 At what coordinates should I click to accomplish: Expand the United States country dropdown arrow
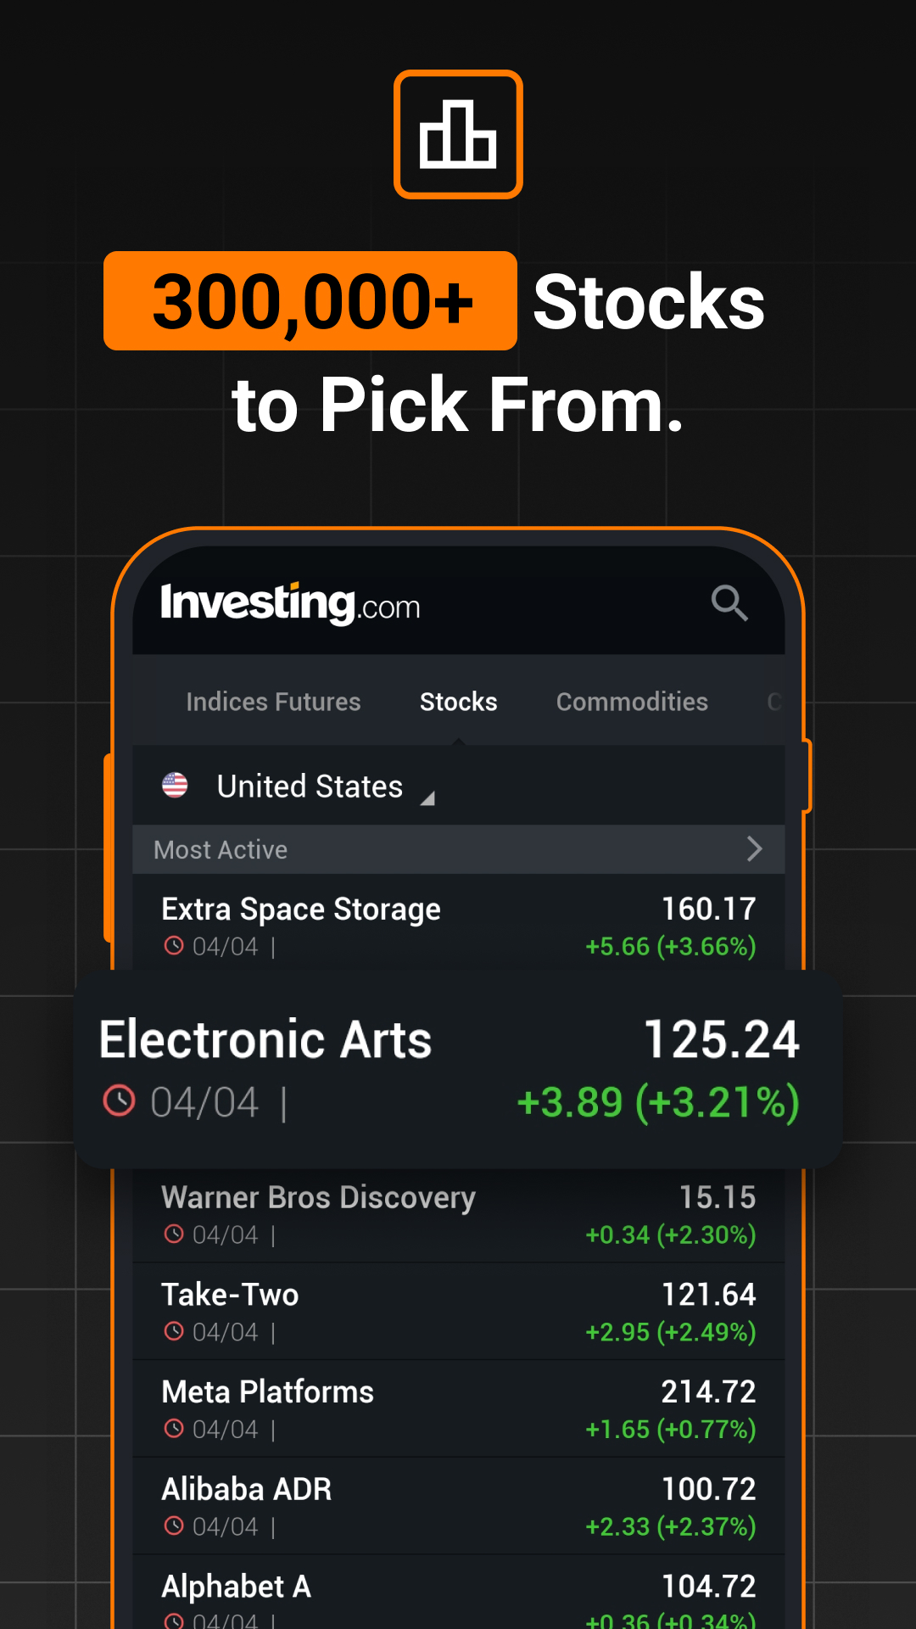(428, 798)
